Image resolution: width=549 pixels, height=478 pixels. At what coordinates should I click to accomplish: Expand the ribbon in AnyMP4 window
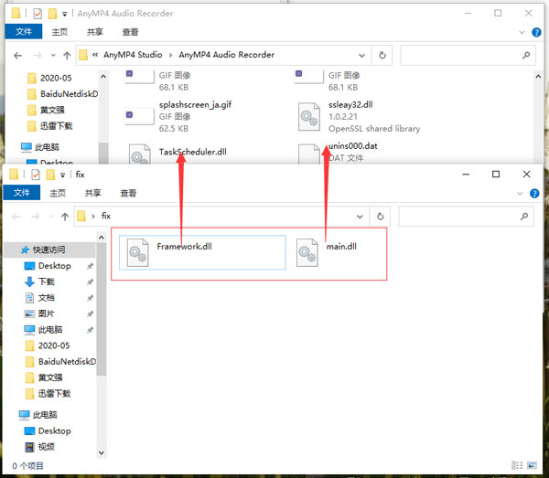pyautogui.click(x=522, y=32)
